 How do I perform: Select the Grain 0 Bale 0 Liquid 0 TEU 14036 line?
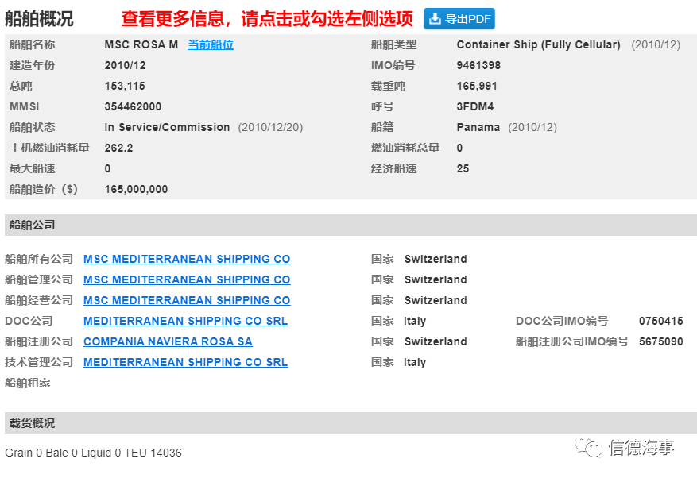pos(93,453)
